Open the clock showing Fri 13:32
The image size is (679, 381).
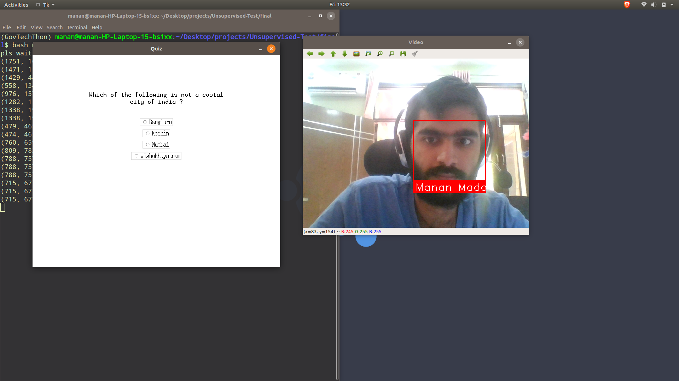click(339, 5)
